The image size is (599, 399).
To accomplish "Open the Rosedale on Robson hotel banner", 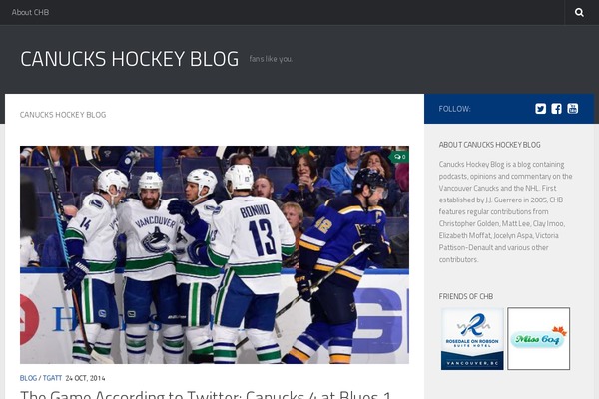I will (x=472, y=339).
